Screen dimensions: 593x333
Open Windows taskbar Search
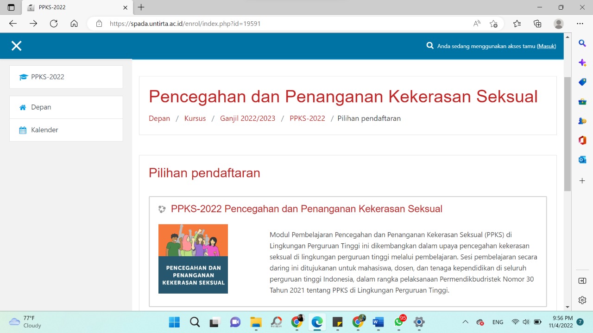coord(195,322)
